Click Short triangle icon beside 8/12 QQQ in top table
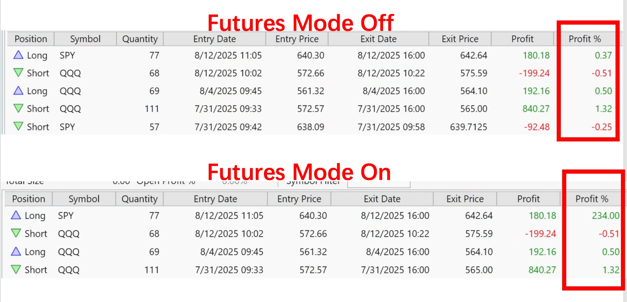This screenshot has width=627, height=302. (18, 73)
